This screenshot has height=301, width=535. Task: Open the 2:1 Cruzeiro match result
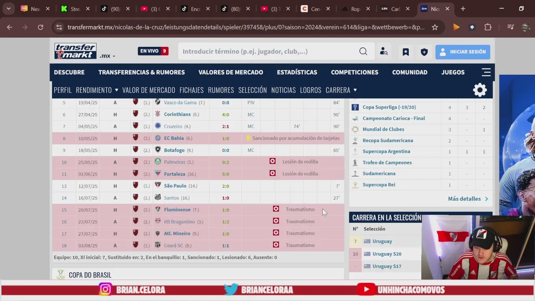click(225, 126)
